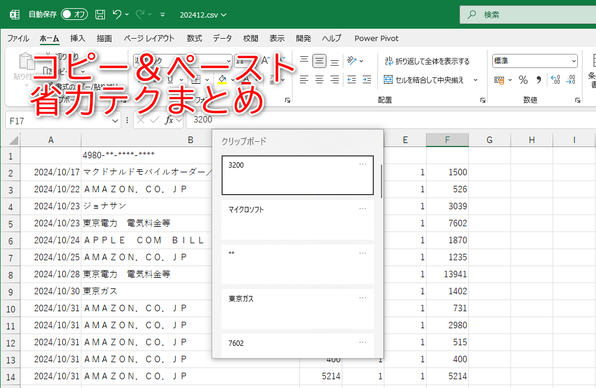Apply percent style formatting

point(523,80)
